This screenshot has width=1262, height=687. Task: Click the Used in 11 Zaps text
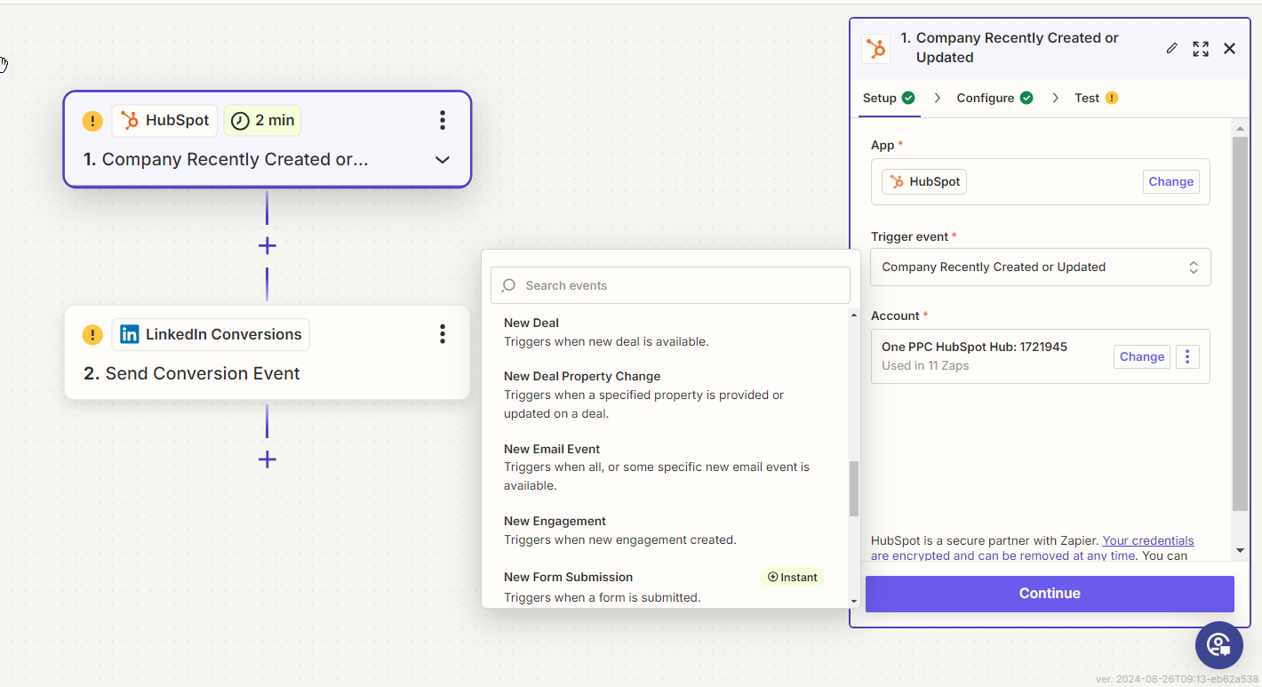tap(925, 365)
